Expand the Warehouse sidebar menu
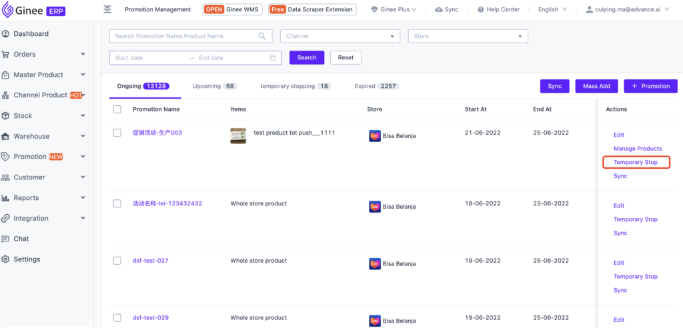683x328 pixels. click(83, 137)
